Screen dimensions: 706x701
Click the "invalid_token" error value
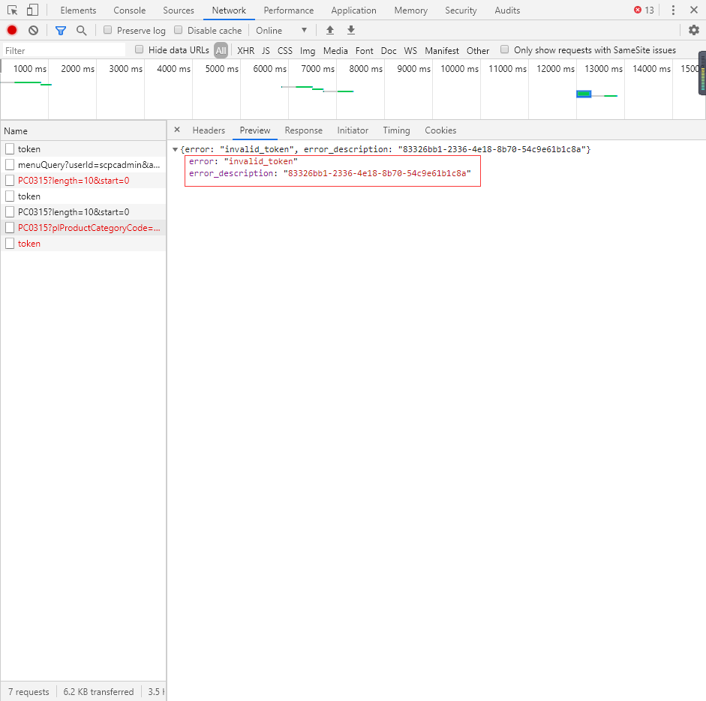point(260,161)
